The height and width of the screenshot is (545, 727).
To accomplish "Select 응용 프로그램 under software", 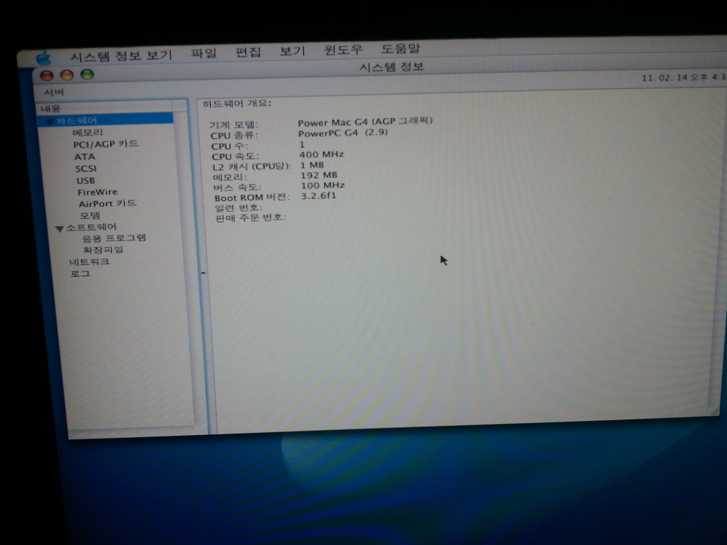I will (114, 238).
